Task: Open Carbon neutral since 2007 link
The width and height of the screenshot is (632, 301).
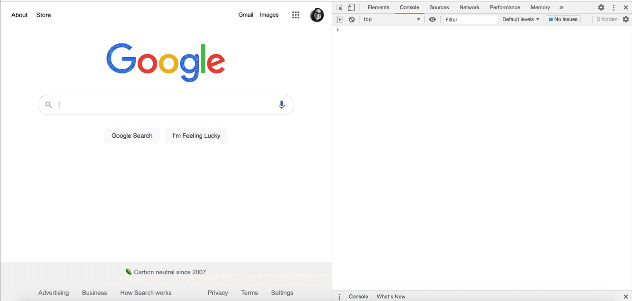Action: pyautogui.click(x=170, y=272)
